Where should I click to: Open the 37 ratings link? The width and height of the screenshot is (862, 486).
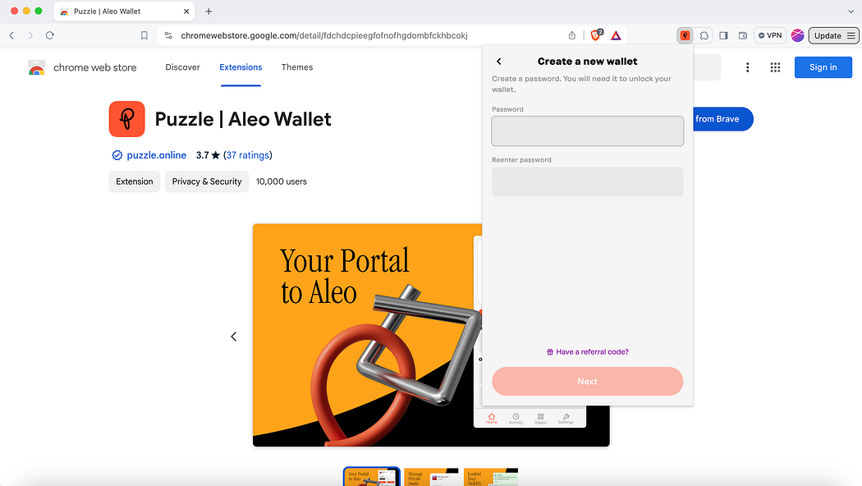click(x=248, y=155)
